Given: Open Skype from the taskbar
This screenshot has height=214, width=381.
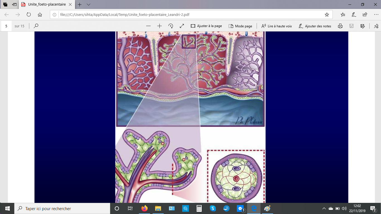Looking at the screenshot, I should 213,208.
